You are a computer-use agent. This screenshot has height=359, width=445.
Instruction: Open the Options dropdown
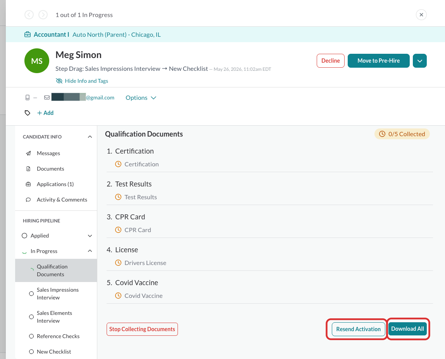(141, 97)
